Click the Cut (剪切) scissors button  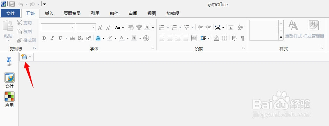(x=24, y=23)
